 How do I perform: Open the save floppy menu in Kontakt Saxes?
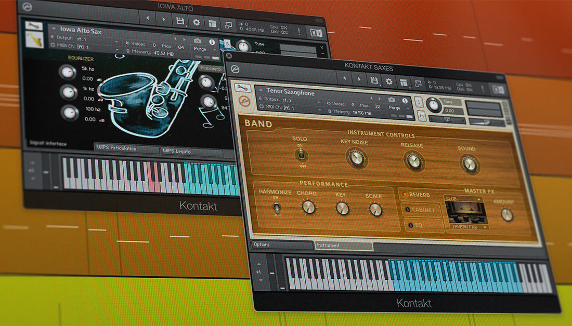(x=374, y=80)
